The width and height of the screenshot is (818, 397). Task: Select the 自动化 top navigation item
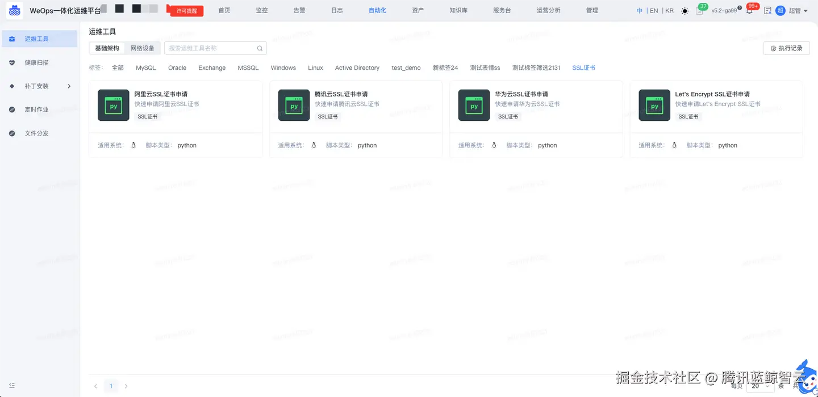377,10
